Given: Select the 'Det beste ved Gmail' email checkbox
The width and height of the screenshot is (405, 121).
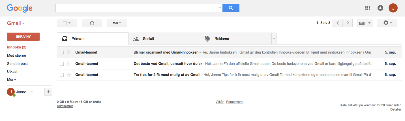Looking at the screenshot, I should (62, 64).
